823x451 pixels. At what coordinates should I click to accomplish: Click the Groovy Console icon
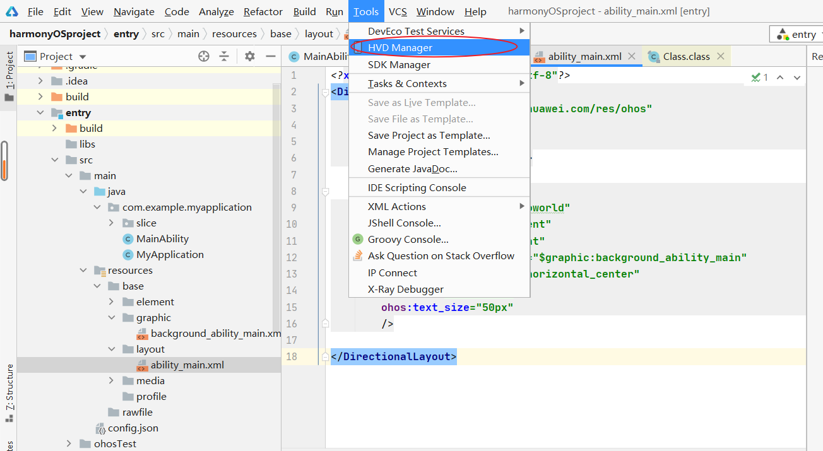358,240
